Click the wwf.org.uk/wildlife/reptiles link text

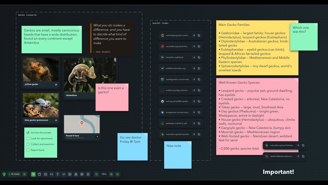[177, 101]
